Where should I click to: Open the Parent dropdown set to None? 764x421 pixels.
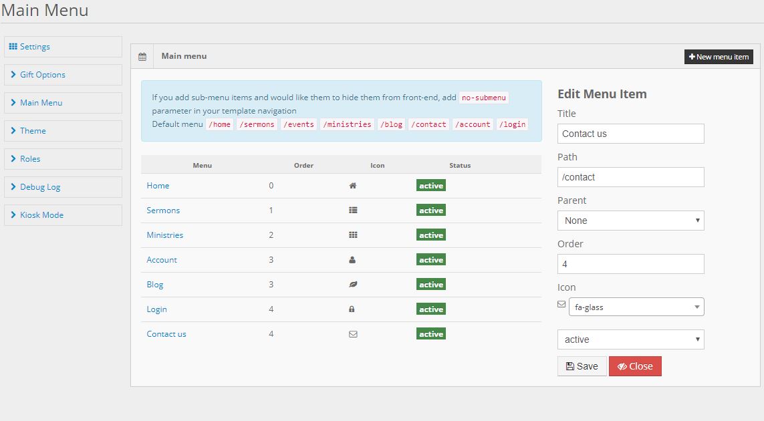[x=630, y=221]
